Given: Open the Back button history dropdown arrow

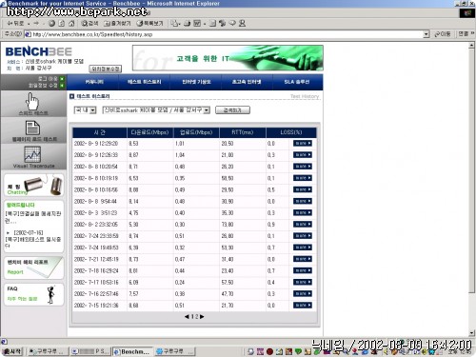Looking at the screenshot, I should tap(29, 24).
